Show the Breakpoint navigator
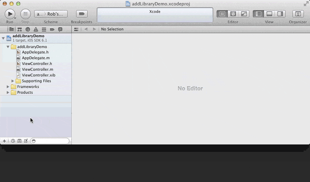 (52, 29)
